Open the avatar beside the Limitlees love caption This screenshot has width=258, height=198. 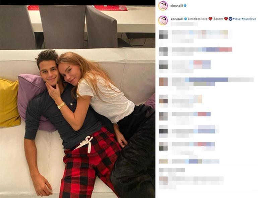(x=163, y=20)
